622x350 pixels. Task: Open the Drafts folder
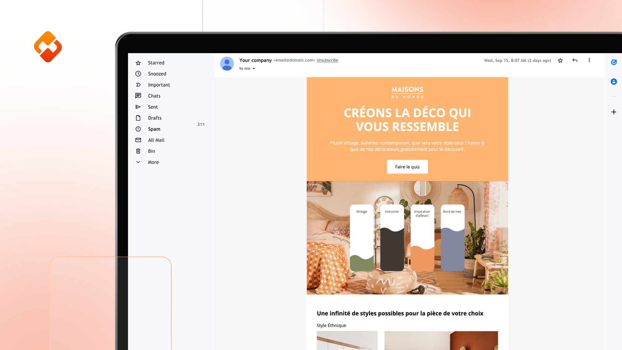155,118
